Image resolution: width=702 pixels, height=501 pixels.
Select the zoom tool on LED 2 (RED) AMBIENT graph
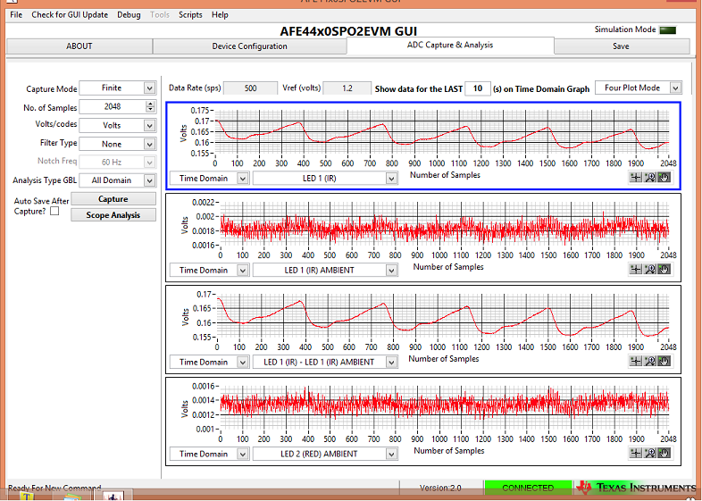pyautogui.click(x=649, y=453)
